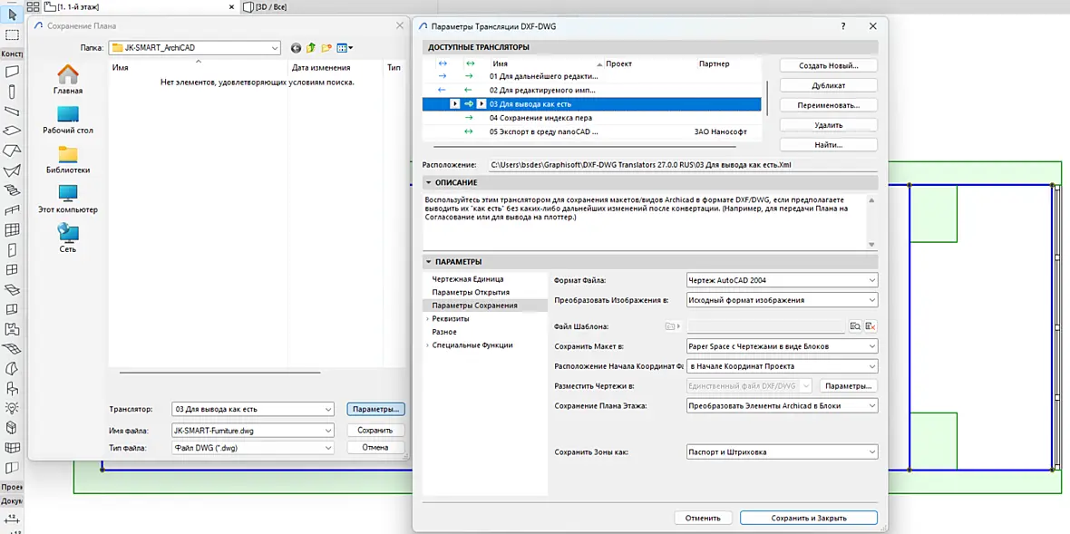Open the Транслятор dropdown in save dialog
This screenshot has width=1070, height=534.
(252, 409)
